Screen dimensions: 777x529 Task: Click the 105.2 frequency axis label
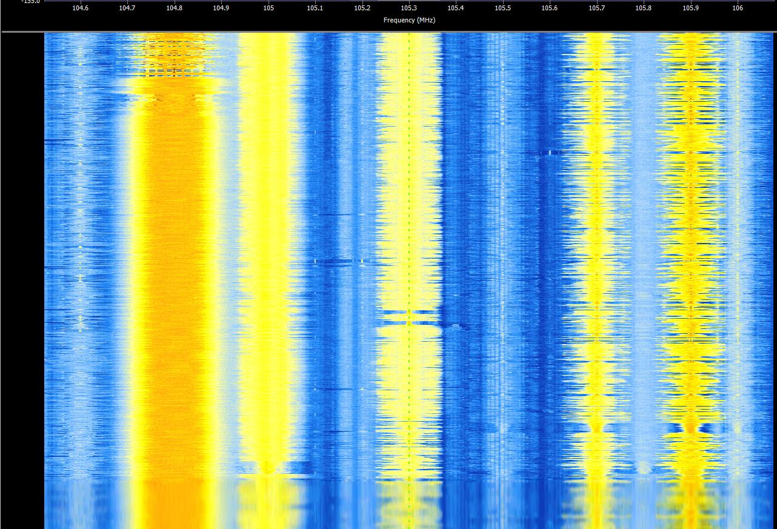[x=362, y=8]
